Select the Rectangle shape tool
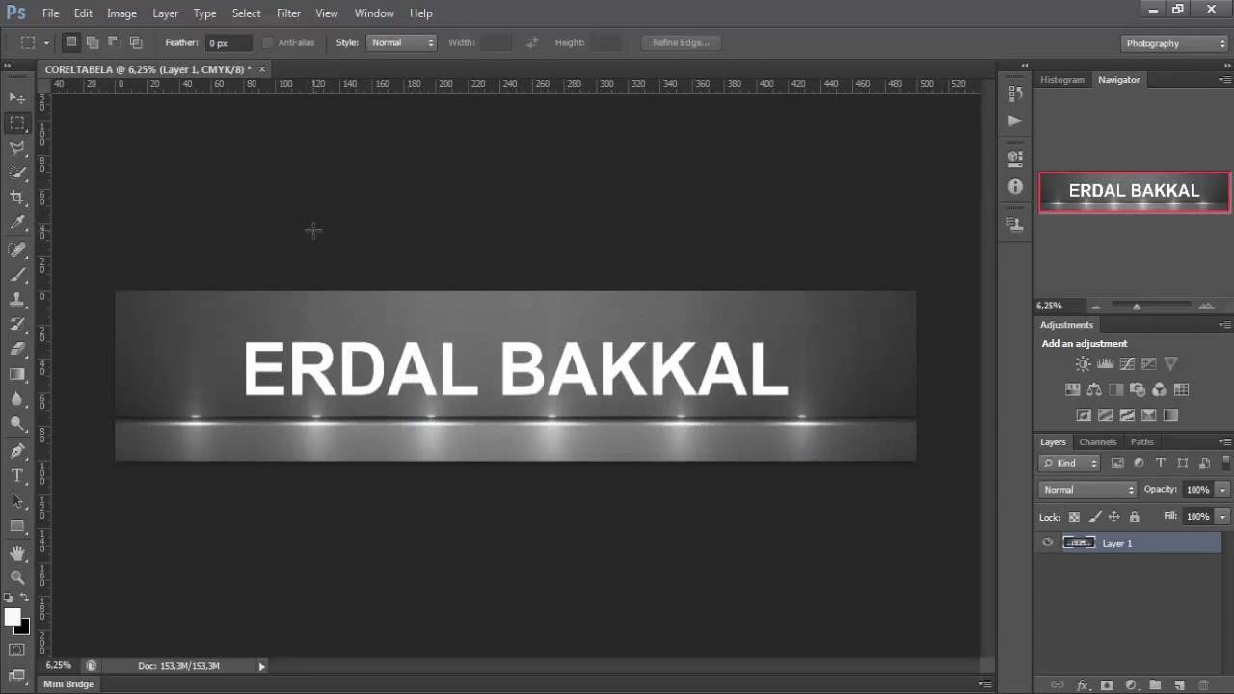This screenshot has height=694, width=1234. tap(17, 526)
